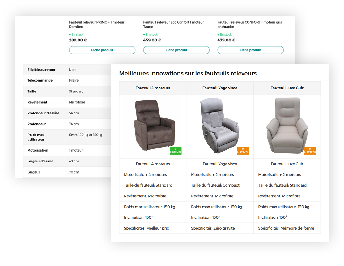Click the green 4 Moteurs badge
This screenshot has width=344, height=266.
176,151
